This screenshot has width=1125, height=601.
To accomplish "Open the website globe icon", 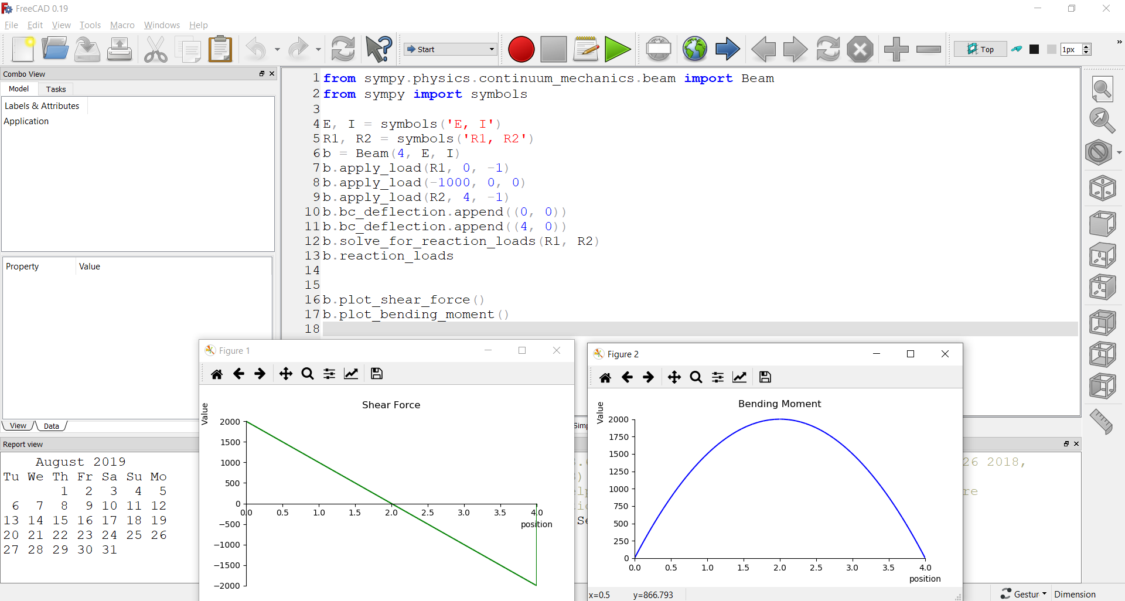I will pos(695,49).
